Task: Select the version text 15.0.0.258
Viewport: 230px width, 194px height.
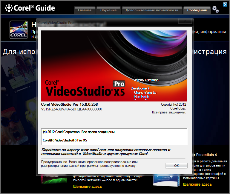Action: coord(89,104)
